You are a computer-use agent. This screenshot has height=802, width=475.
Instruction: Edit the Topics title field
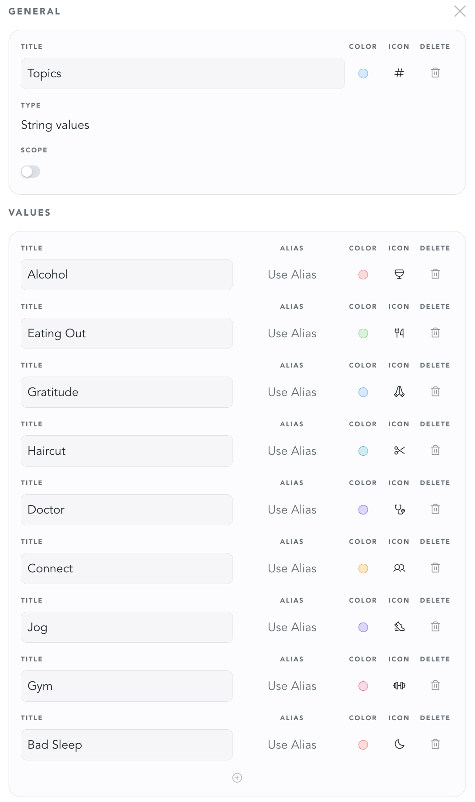182,74
